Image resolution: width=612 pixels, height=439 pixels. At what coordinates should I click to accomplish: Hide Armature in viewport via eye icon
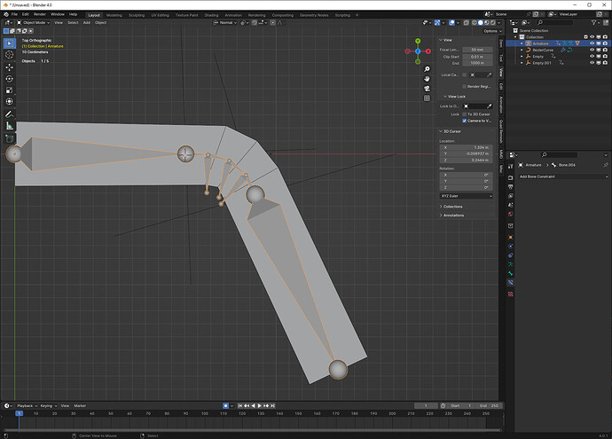592,43
